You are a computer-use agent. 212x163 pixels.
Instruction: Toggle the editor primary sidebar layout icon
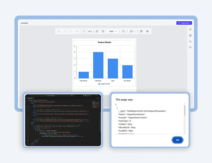[86, 95]
